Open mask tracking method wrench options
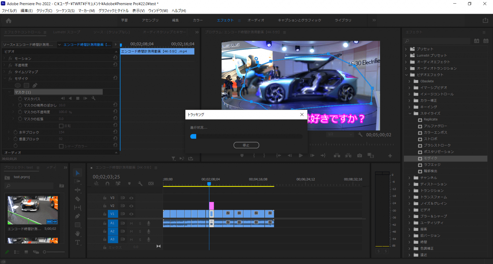The height and width of the screenshot is (264, 493). (x=93, y=98)
